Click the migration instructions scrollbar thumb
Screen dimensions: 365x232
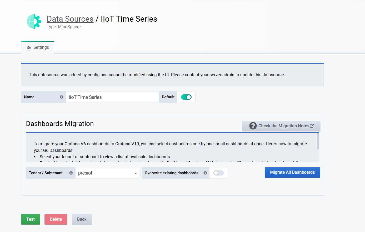click(318, 141)
